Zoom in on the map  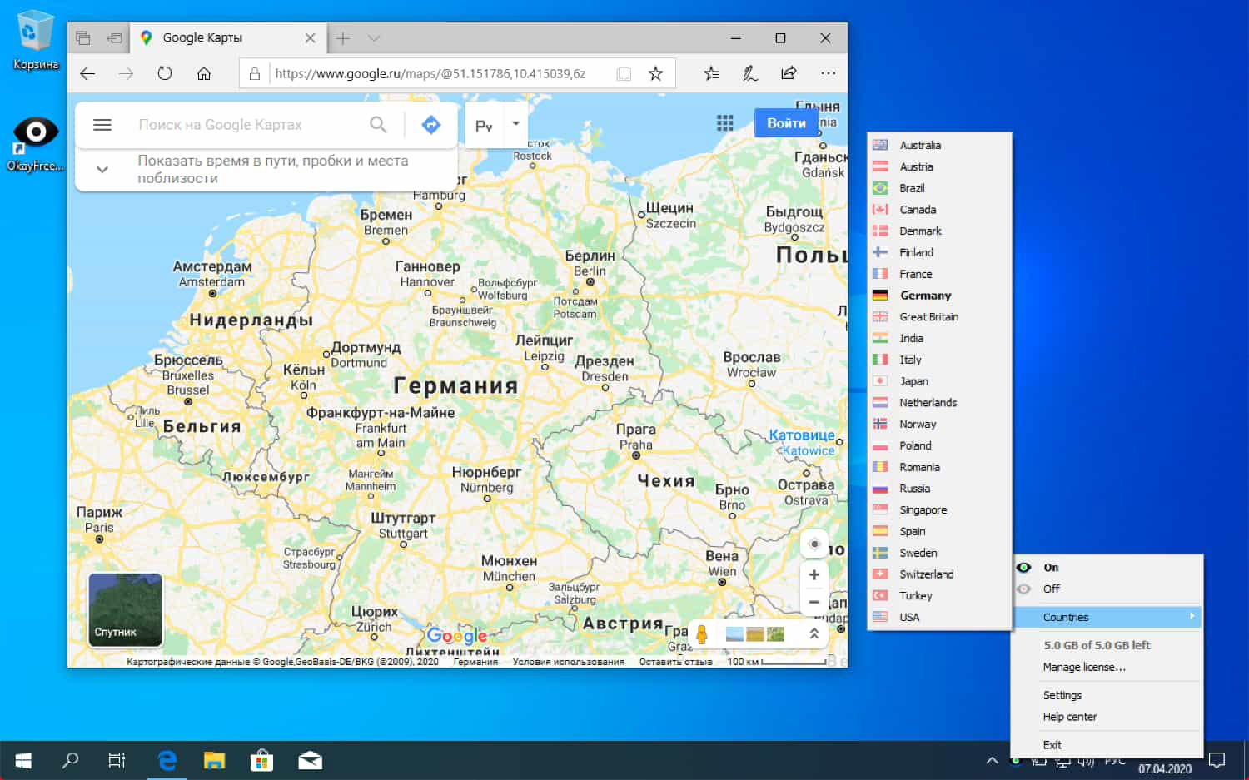tap(814, 574)
